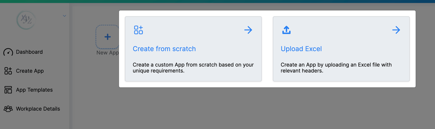Click the Create App sidebar icon
Screen dimensions: 435x129
click(8, 71)
